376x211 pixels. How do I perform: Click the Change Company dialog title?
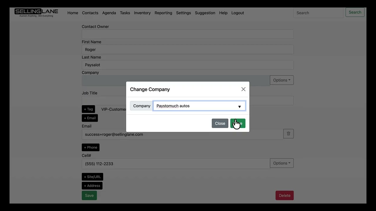click(150, 89)
